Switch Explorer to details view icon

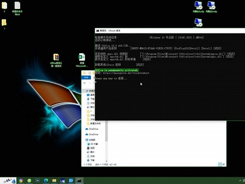220,164
